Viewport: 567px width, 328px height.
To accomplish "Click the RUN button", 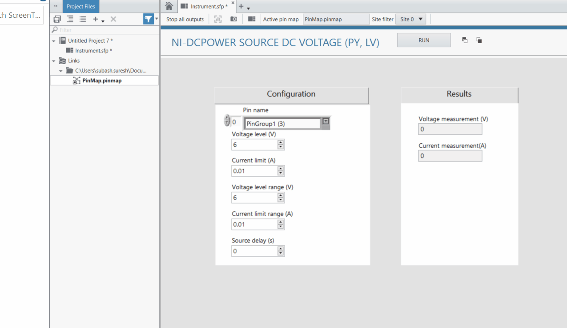I will [x=424, y=40].
